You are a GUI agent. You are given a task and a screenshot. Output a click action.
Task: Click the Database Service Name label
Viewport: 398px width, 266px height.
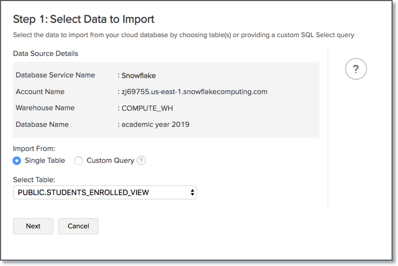[x=55, y=75]
